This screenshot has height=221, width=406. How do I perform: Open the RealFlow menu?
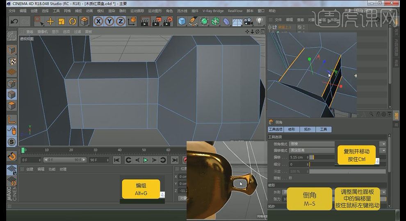point(235,11)
